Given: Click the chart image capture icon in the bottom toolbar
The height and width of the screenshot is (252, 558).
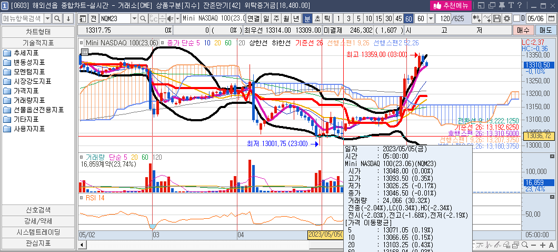Looking at the screenshot, I should tap(515, 245).
